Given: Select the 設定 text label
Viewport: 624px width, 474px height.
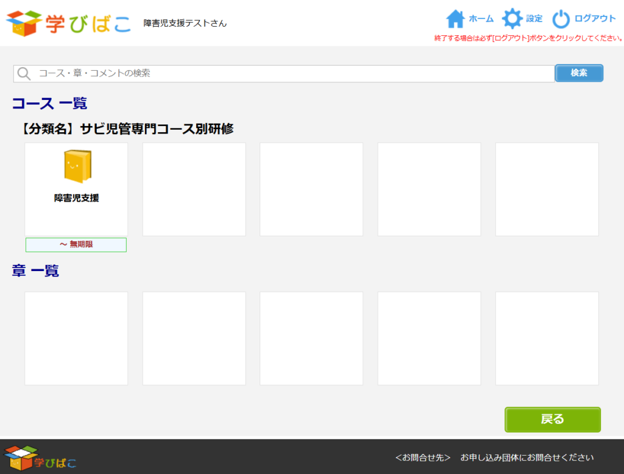Looking at the screenshot, I should [534, 19].
